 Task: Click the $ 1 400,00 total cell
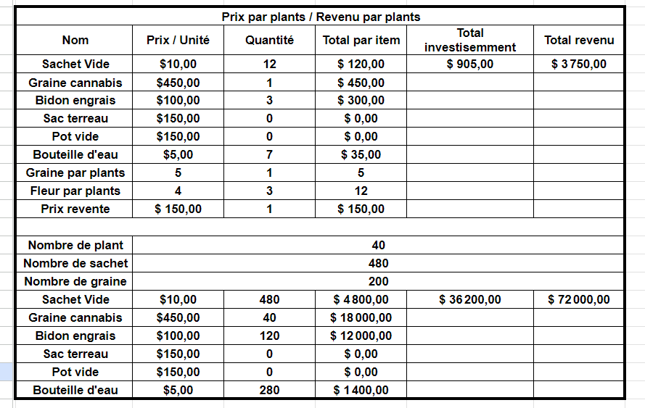(361, 391)
